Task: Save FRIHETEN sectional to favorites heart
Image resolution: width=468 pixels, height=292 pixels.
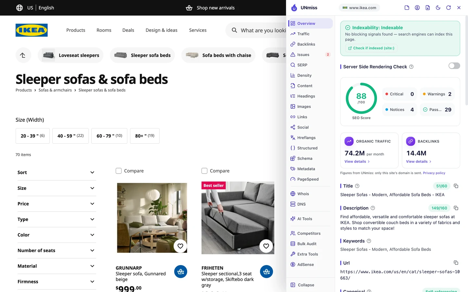Action: 266,246
